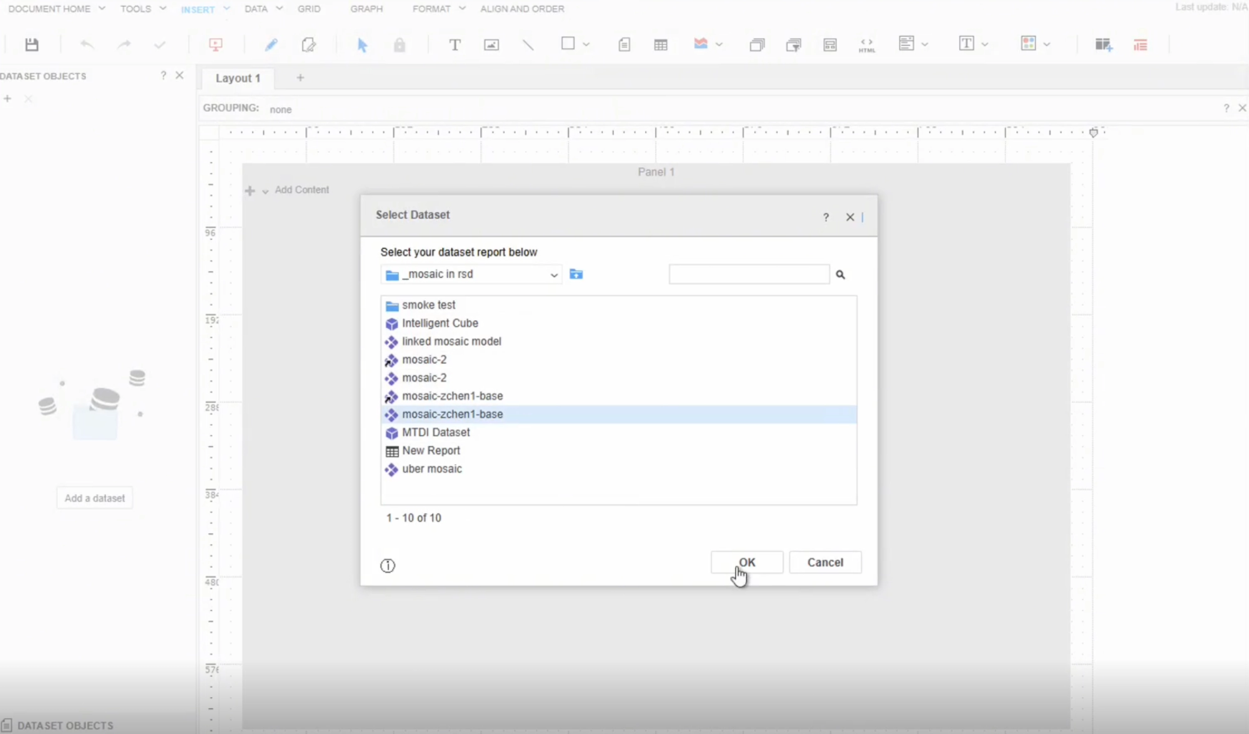The height and width of the screenshot is (734, 1249).
Task: Click the dataset search input field
Action: 749,274
